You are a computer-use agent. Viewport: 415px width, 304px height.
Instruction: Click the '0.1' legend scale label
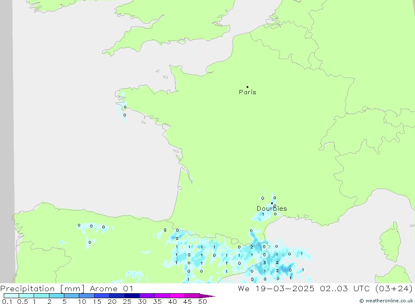7,302
